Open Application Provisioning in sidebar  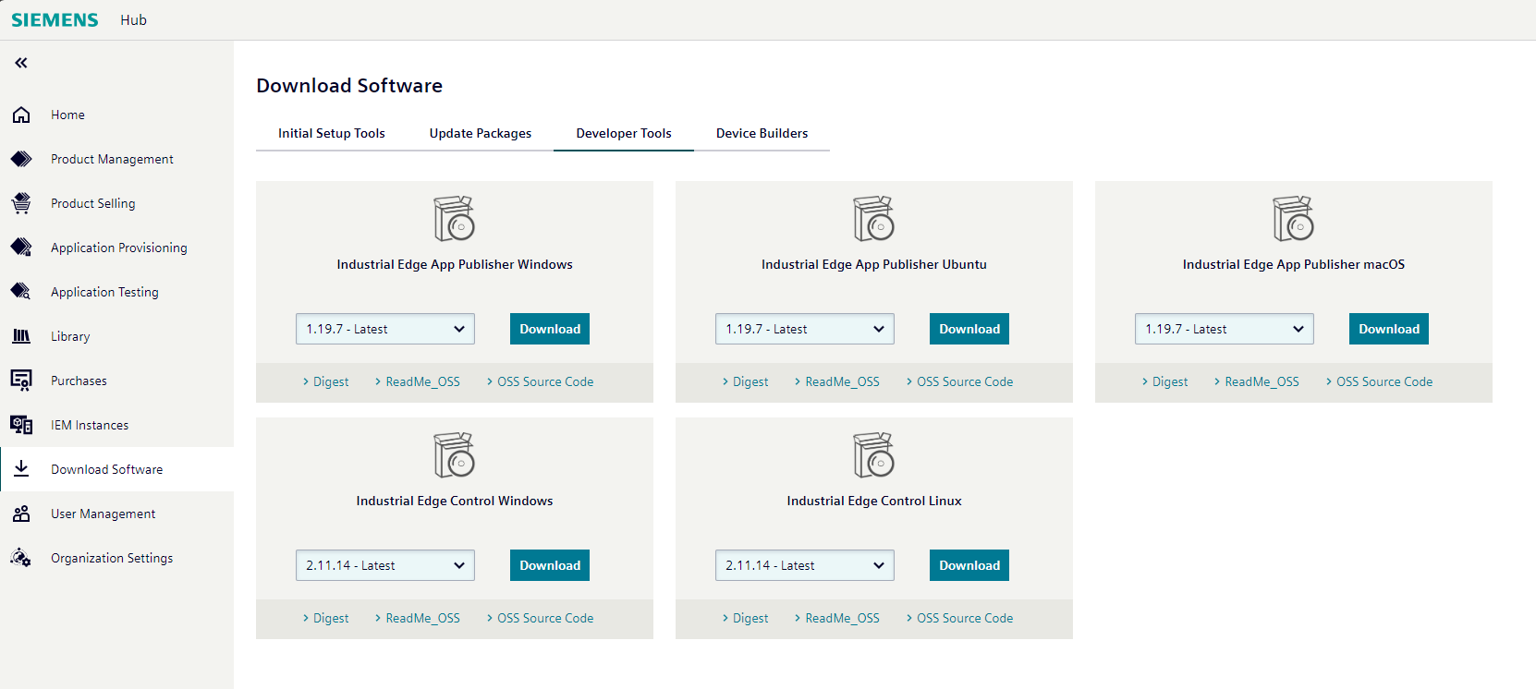coord(116,248)
